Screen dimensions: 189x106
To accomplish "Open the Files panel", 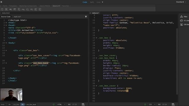I will tap(184, 16).
